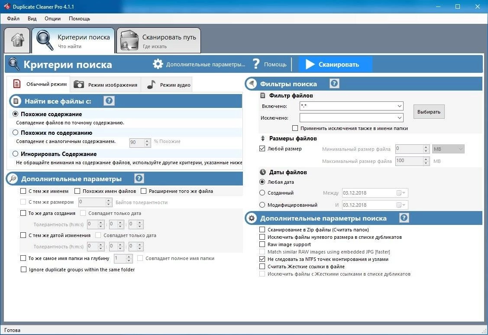Screen dimensions: 488x335
Task: Open help icon beside Фильтры поиска
Action: click(334, 84)
